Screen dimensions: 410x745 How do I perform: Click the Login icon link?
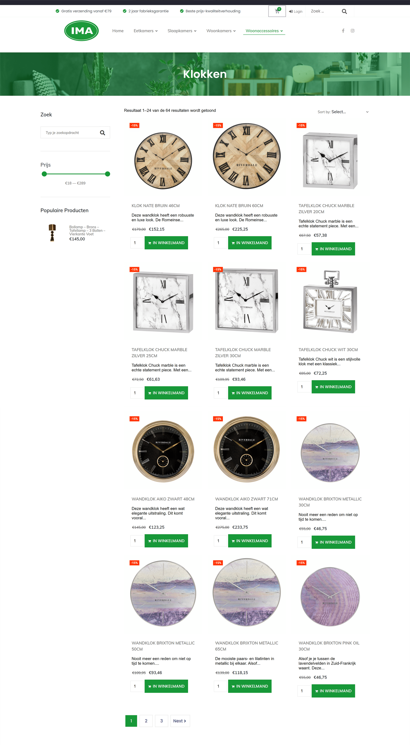click(295, 12)
